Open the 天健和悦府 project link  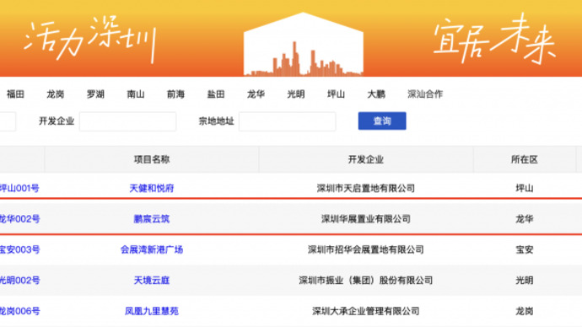pos(152,188)
